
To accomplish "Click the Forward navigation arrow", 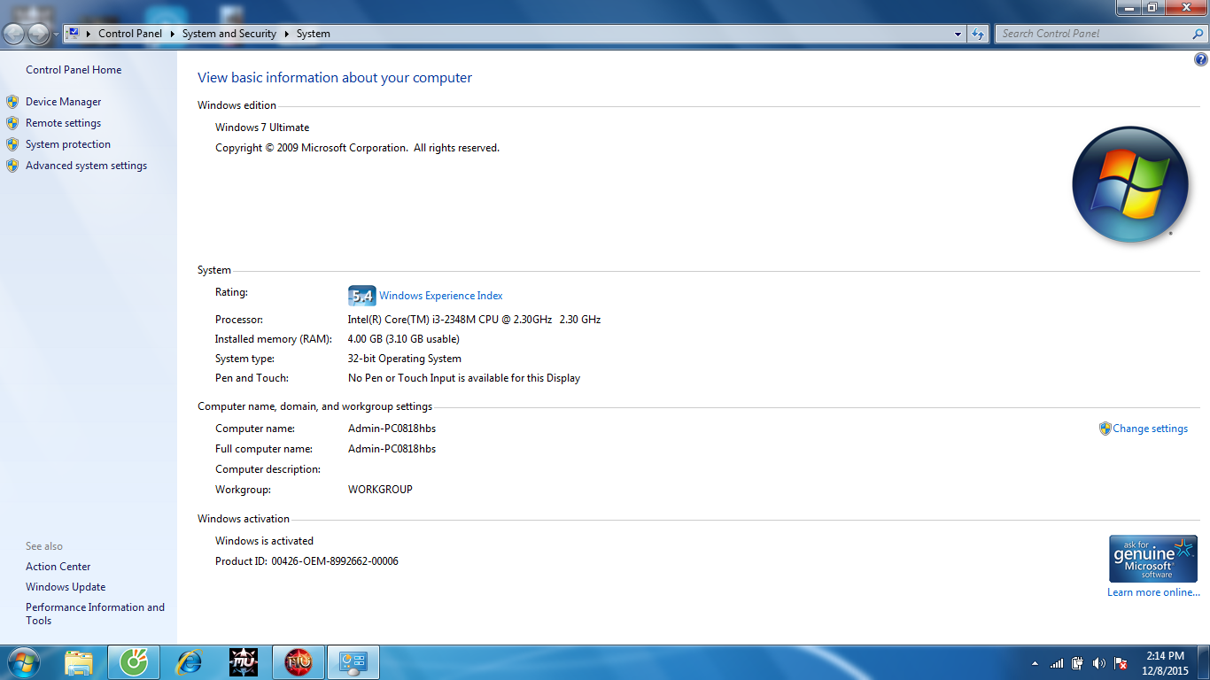I will coord(39,34).
